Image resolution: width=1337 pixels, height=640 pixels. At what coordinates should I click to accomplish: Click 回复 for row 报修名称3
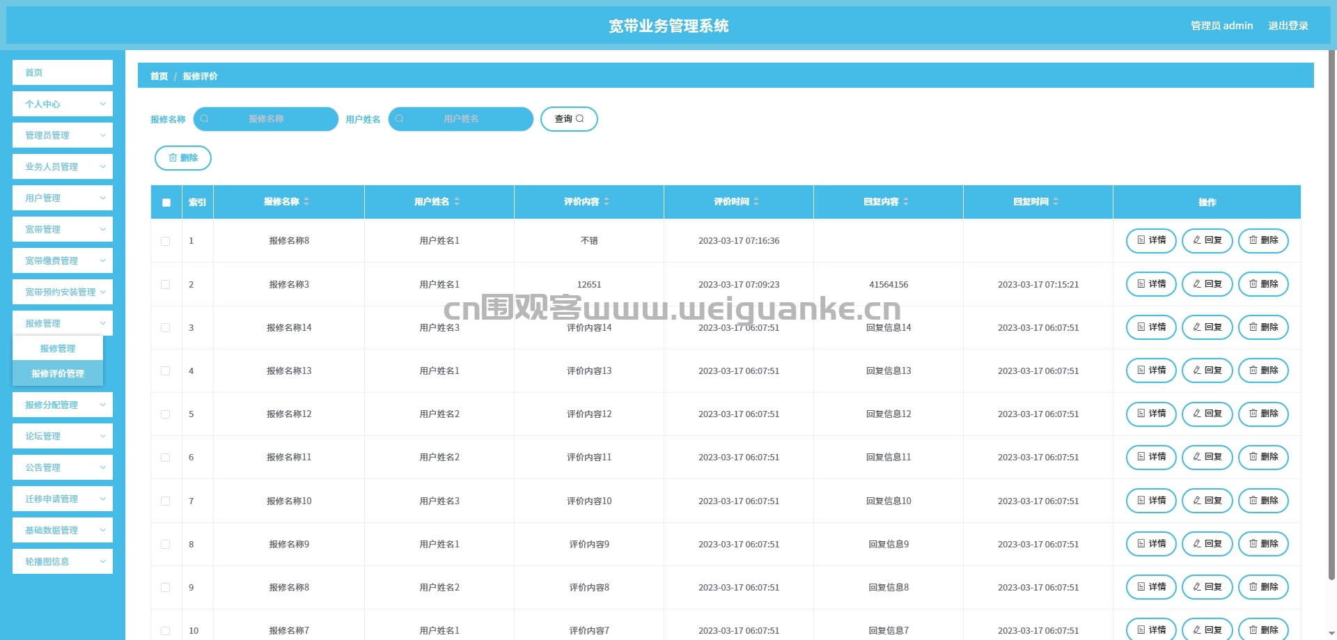(1207, 284)
